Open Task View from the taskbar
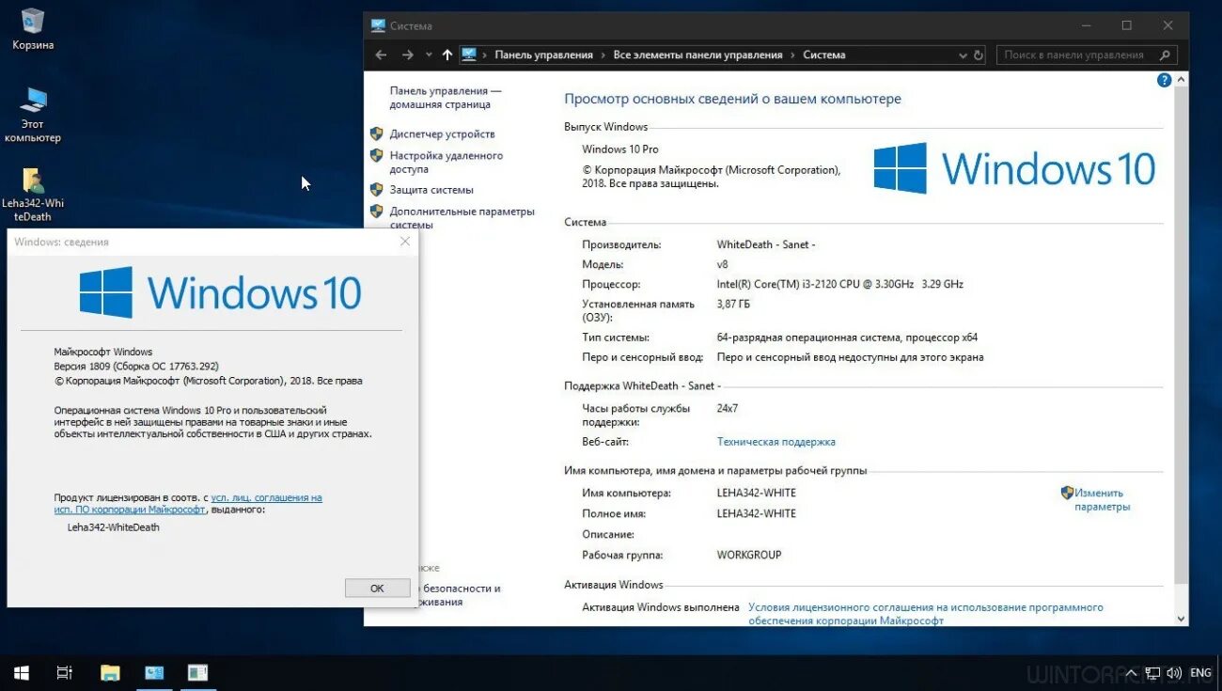Viewport: 1222px width, 691px height. click(63, 672)
